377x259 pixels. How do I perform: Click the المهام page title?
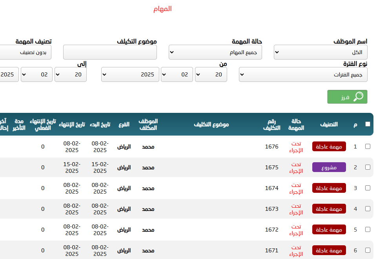point(162,9)
